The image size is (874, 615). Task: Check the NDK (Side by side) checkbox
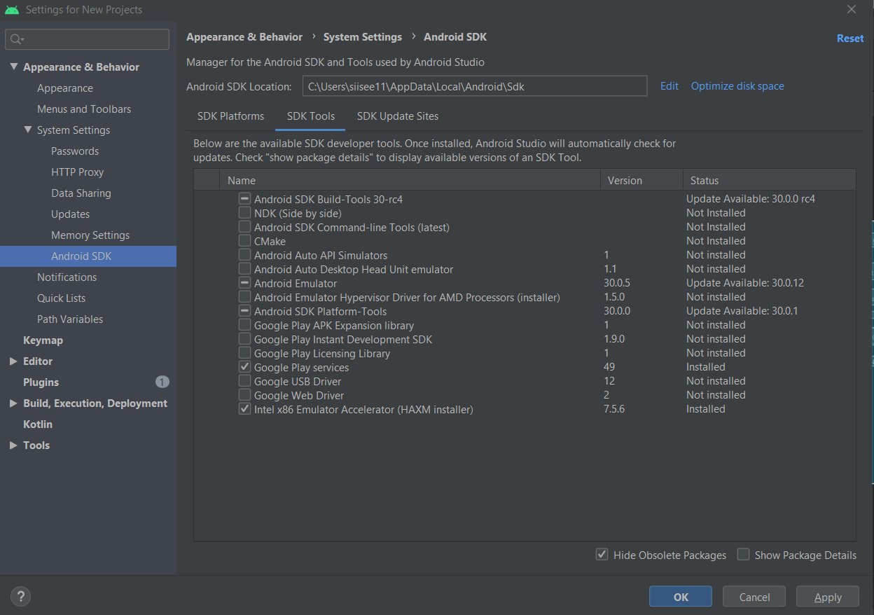pyautogui.click(x=244, y=213)
